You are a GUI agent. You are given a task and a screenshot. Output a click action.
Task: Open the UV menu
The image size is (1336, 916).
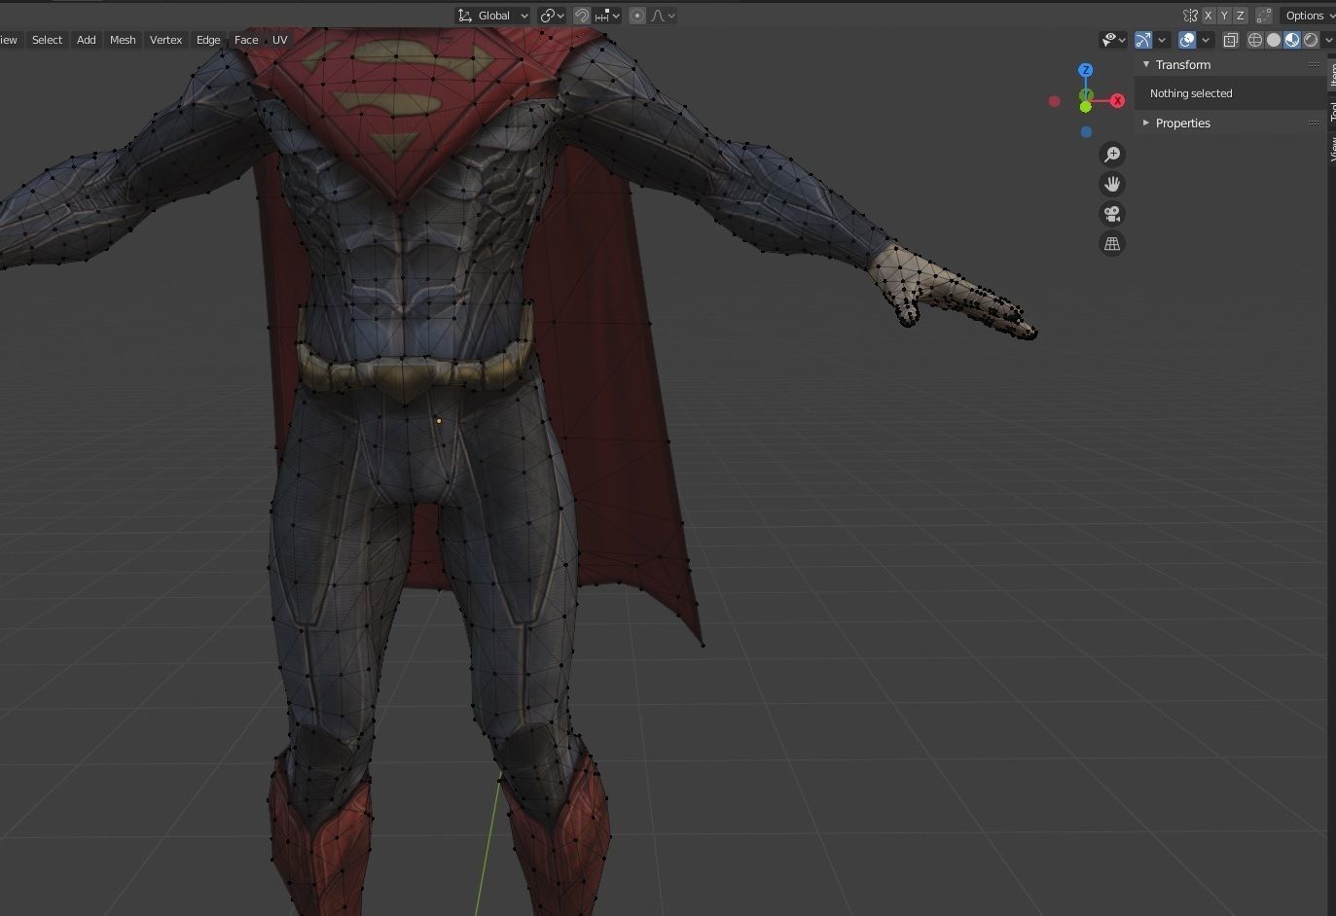280,40
